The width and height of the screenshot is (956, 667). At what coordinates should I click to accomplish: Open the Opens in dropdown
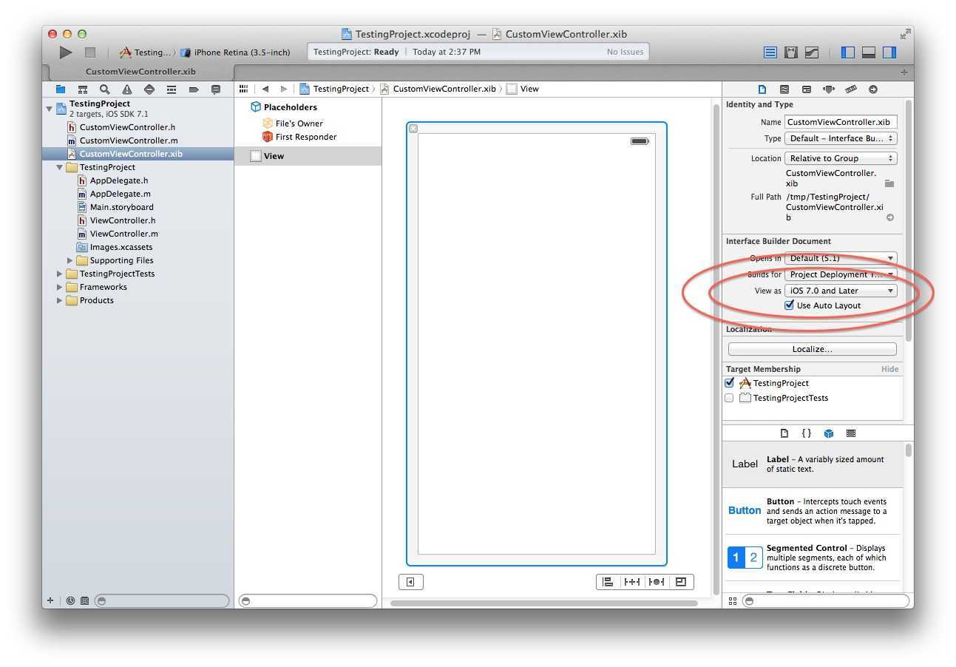841,258
